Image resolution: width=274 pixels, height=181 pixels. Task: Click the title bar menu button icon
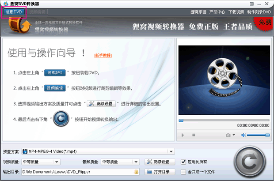point(251,4)
